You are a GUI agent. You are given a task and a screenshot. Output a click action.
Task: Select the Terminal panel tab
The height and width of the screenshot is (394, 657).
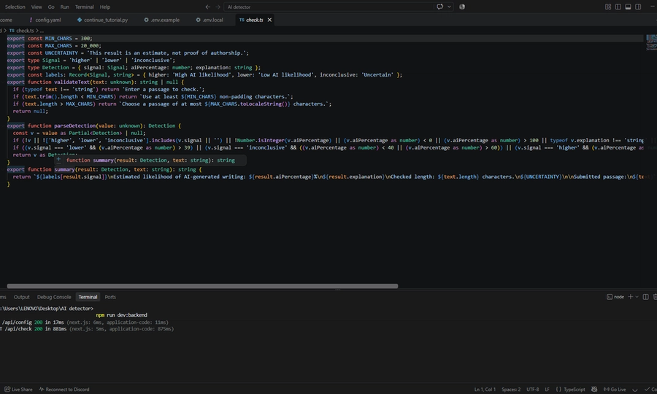coord(88,297)
